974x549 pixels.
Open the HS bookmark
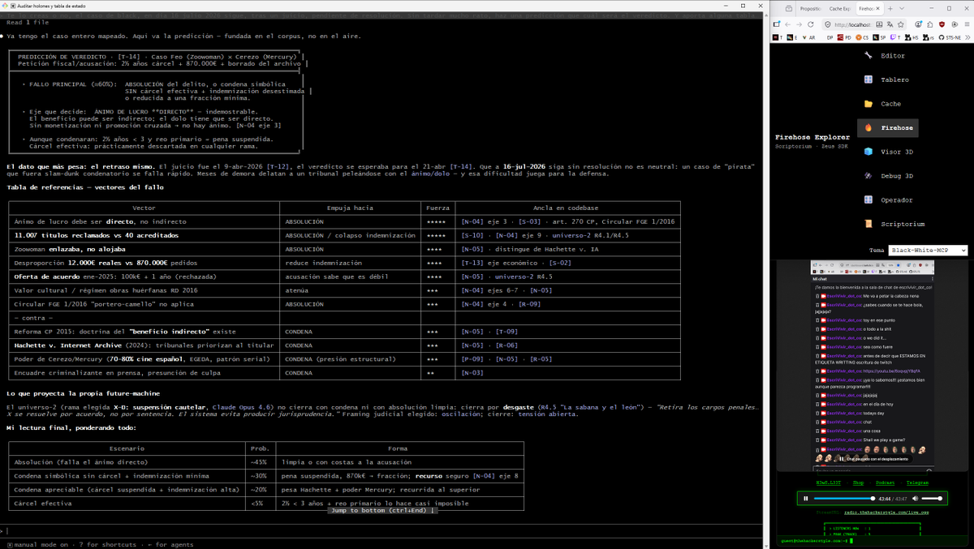click(x=912, y=37)
